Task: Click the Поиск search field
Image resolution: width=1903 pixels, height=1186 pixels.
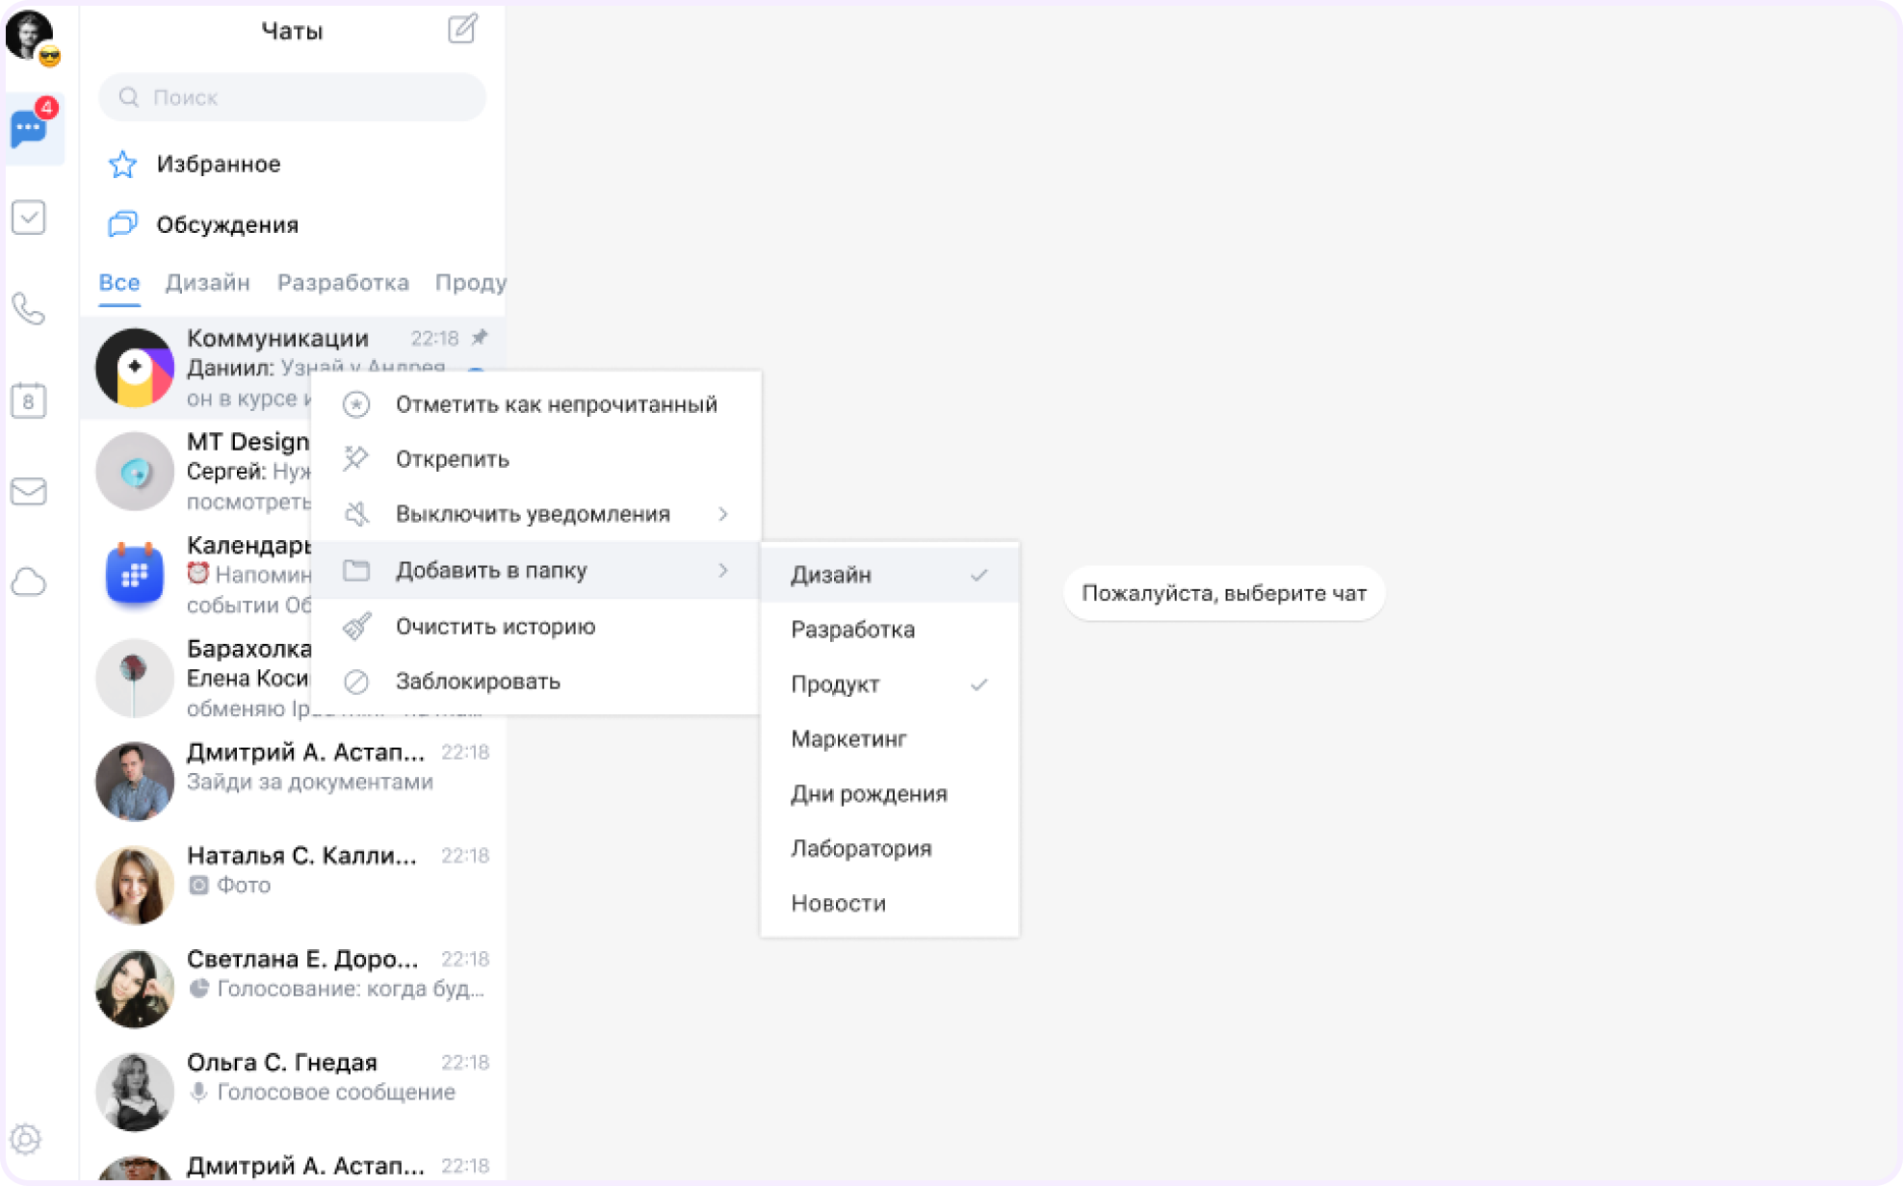Action: pyautogui.click(x=293, y=97)
